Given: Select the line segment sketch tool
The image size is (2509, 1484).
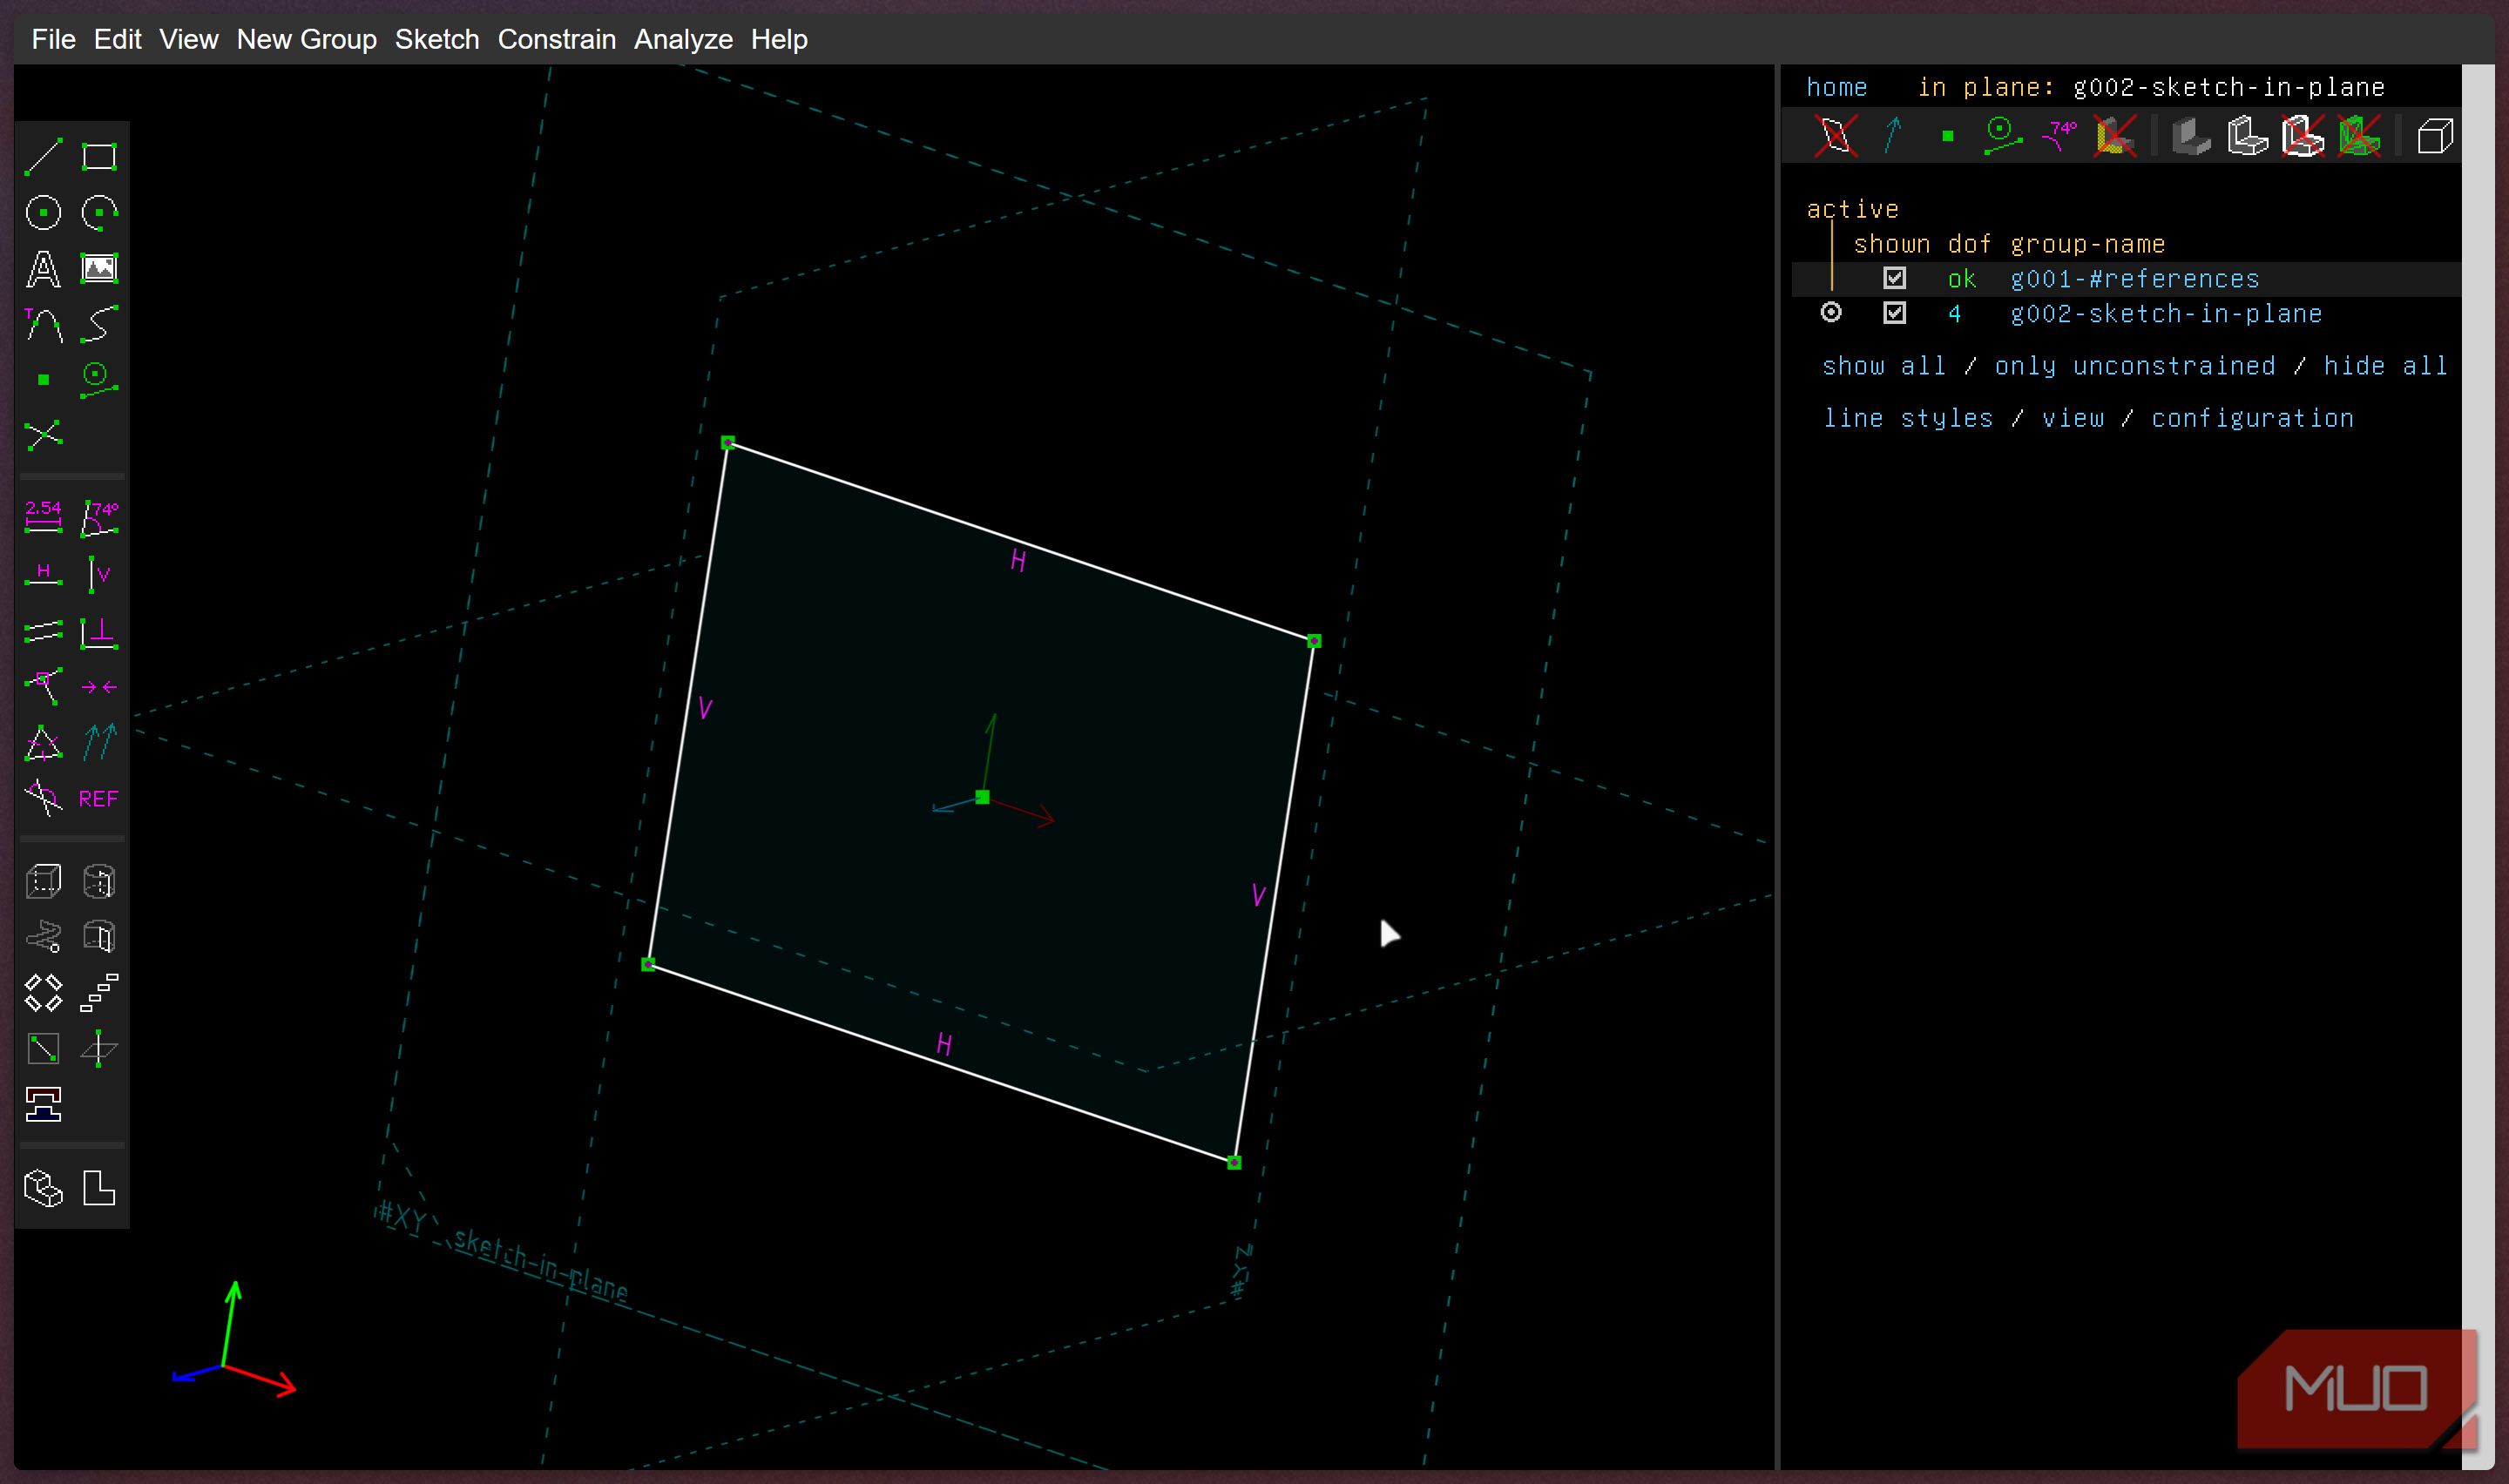Looking at the screenshot, I should click(43, 157).
